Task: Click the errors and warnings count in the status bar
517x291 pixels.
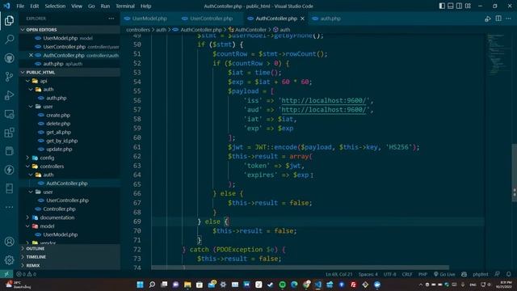Action: [x=27, y=274]
